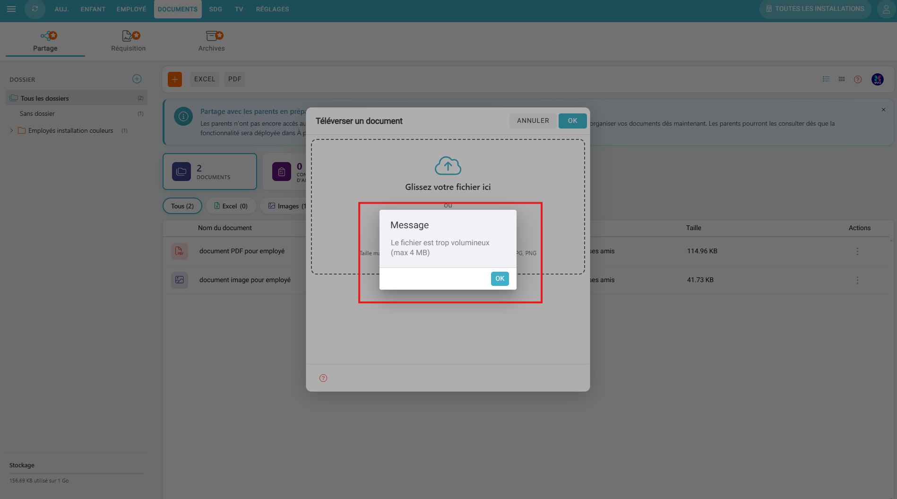Viewport: 897px width, 499px height.
Task: Close the parent sharing info banner
Action: (x=883, y=110)
